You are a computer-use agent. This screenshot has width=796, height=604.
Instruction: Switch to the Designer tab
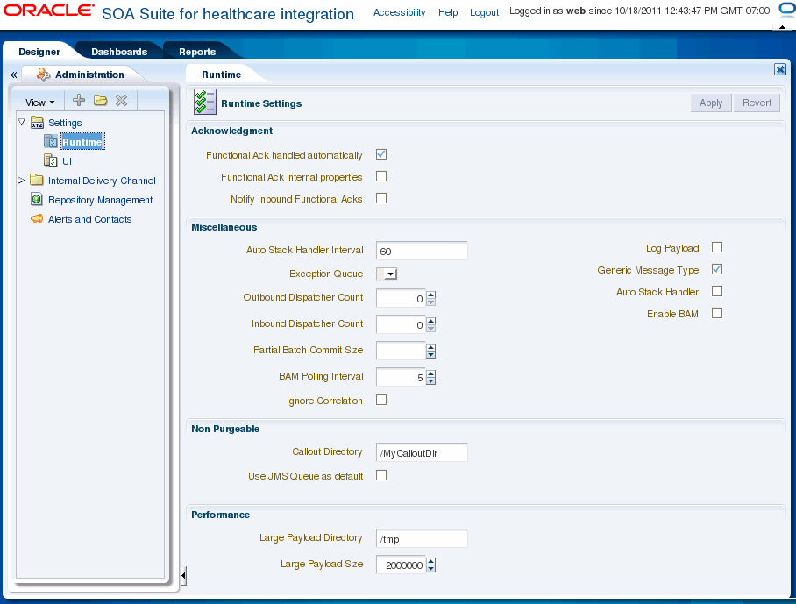click(x=39, y=52)
